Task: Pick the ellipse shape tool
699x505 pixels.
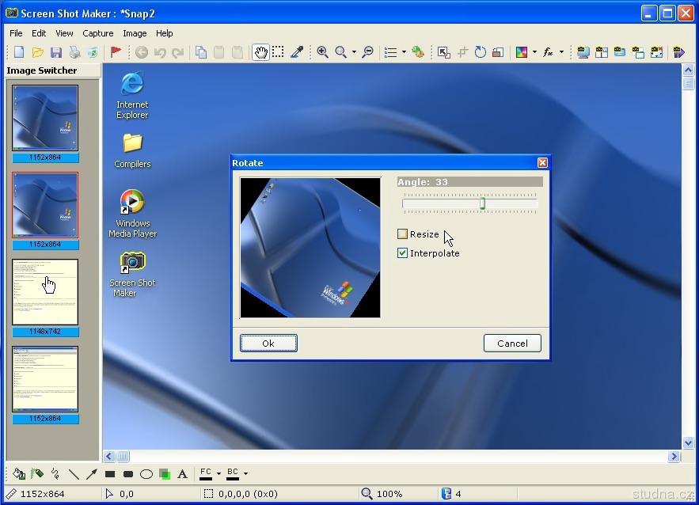Action: point(146,474)
